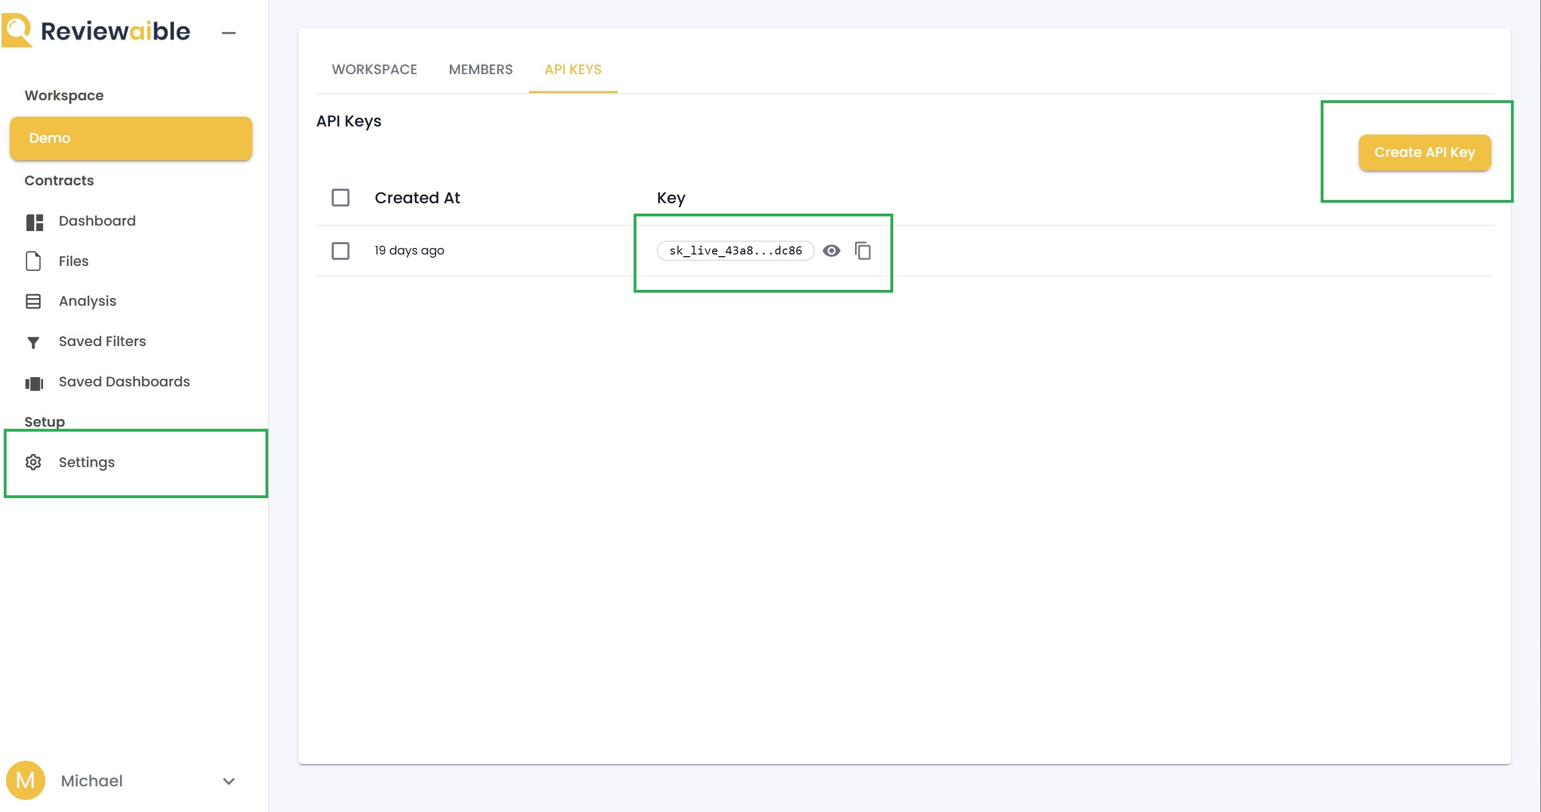This screenshot has height=812, width=1541.
Task: Click the API Keys section heading
Action: pyautogui.click(x=349, y=121)
